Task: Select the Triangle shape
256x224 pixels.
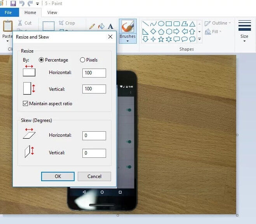Action: click(x=192, y=24)
